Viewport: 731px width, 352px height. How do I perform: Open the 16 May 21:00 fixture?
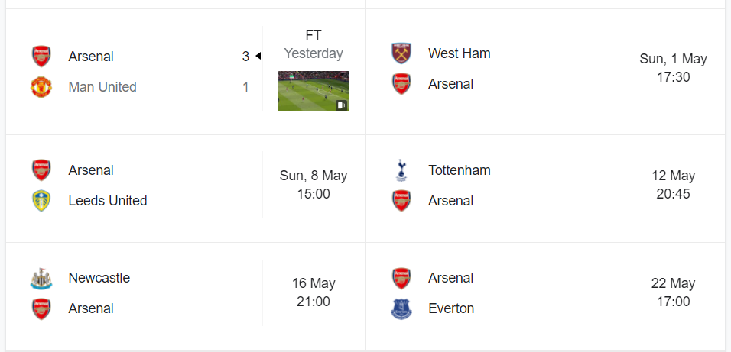314,292
